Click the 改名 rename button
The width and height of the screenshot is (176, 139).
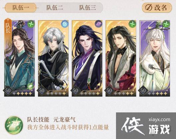click(x=157, y=8)
